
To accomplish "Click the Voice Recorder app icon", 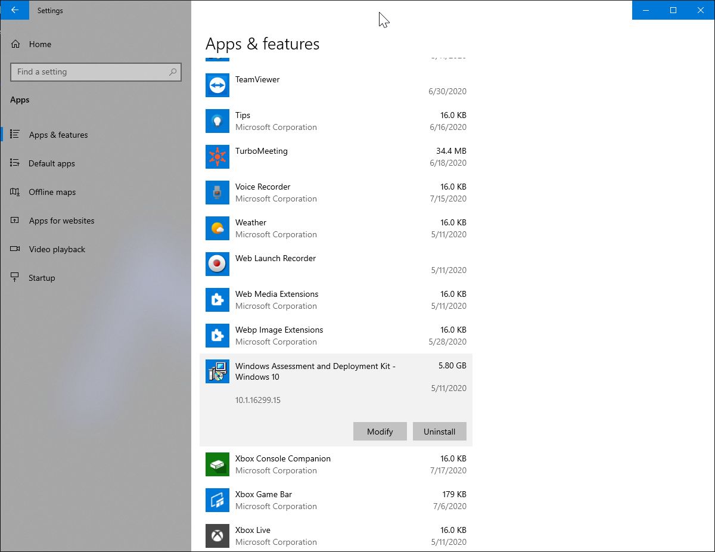I will click(217, 193).
